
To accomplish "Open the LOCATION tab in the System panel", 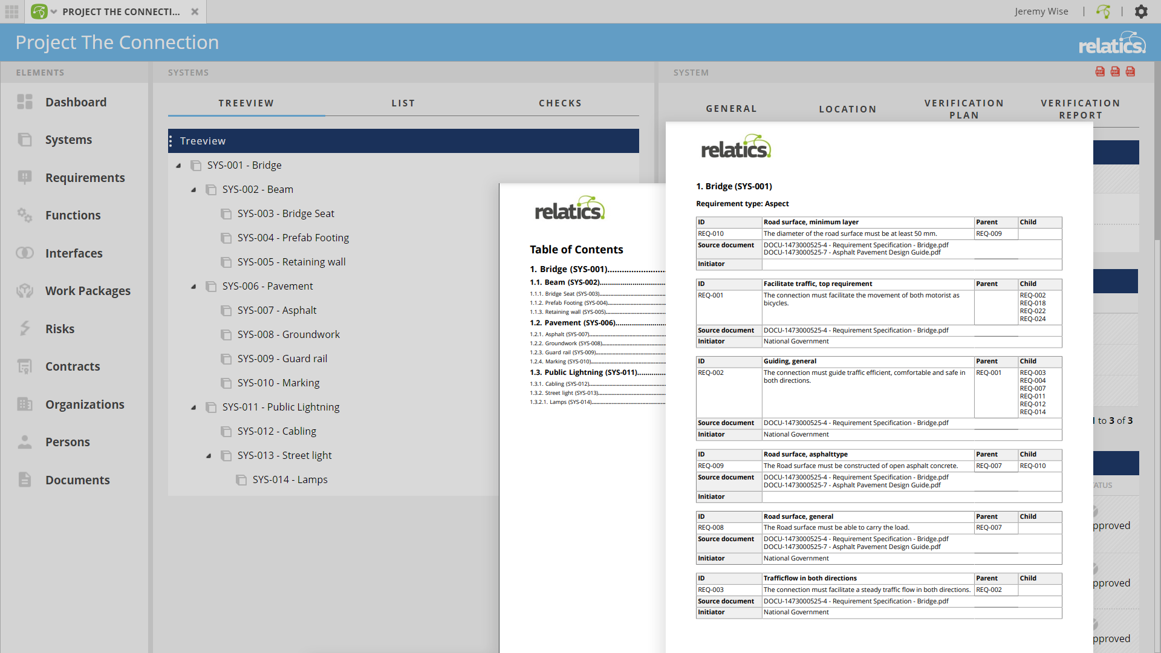I will (x=847, y=109).
